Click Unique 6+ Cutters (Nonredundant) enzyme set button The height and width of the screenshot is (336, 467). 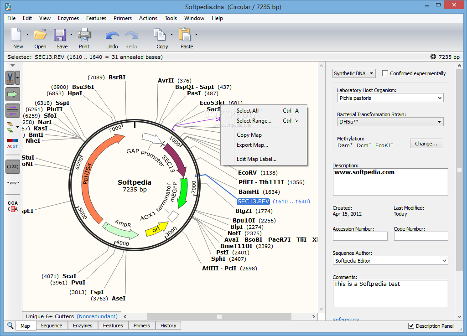pyautogui.click(x=72, y=316)
